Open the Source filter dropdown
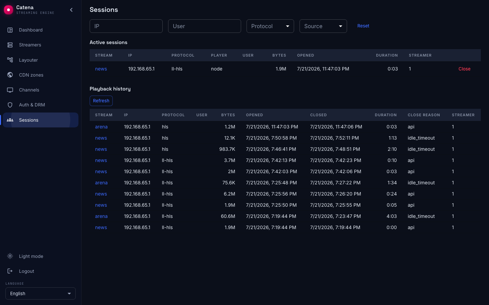The width and height of the screenshot is (489, 305). [x=323, y=26]
